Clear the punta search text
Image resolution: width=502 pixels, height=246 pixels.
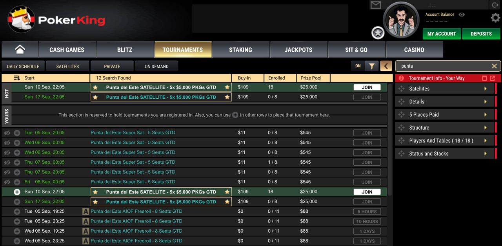(494, 66)
